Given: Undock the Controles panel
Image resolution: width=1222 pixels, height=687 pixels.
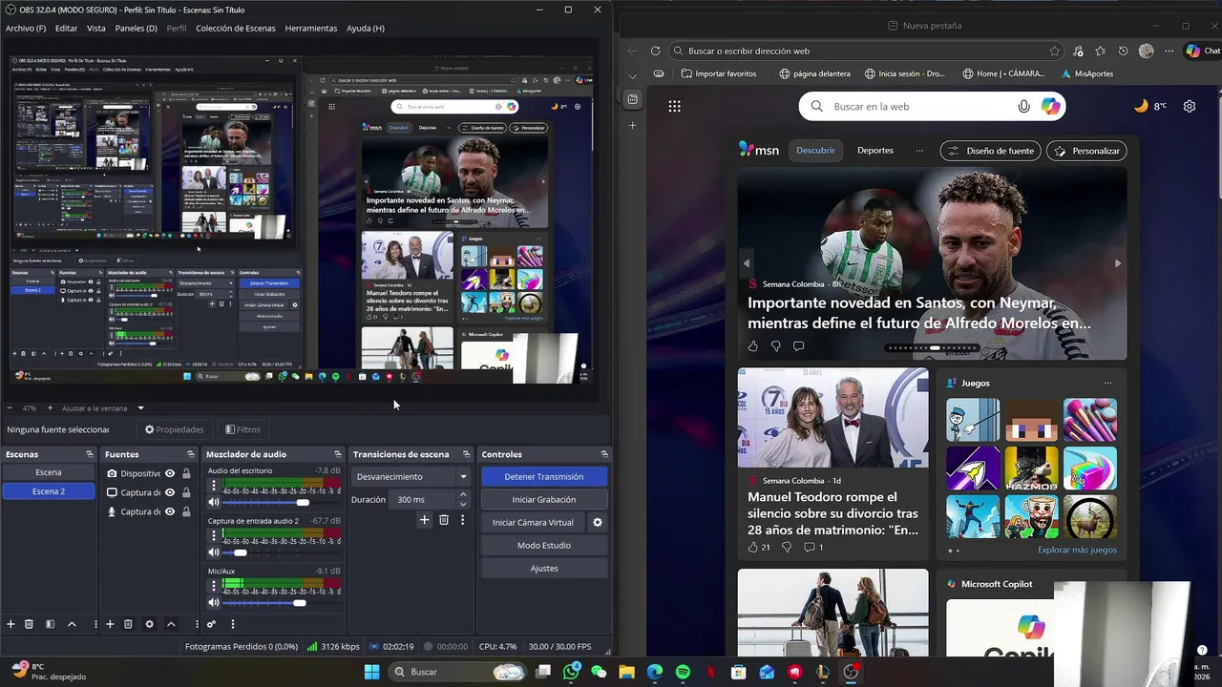Looking at the screenshot, I should click(x=604, y=454).
